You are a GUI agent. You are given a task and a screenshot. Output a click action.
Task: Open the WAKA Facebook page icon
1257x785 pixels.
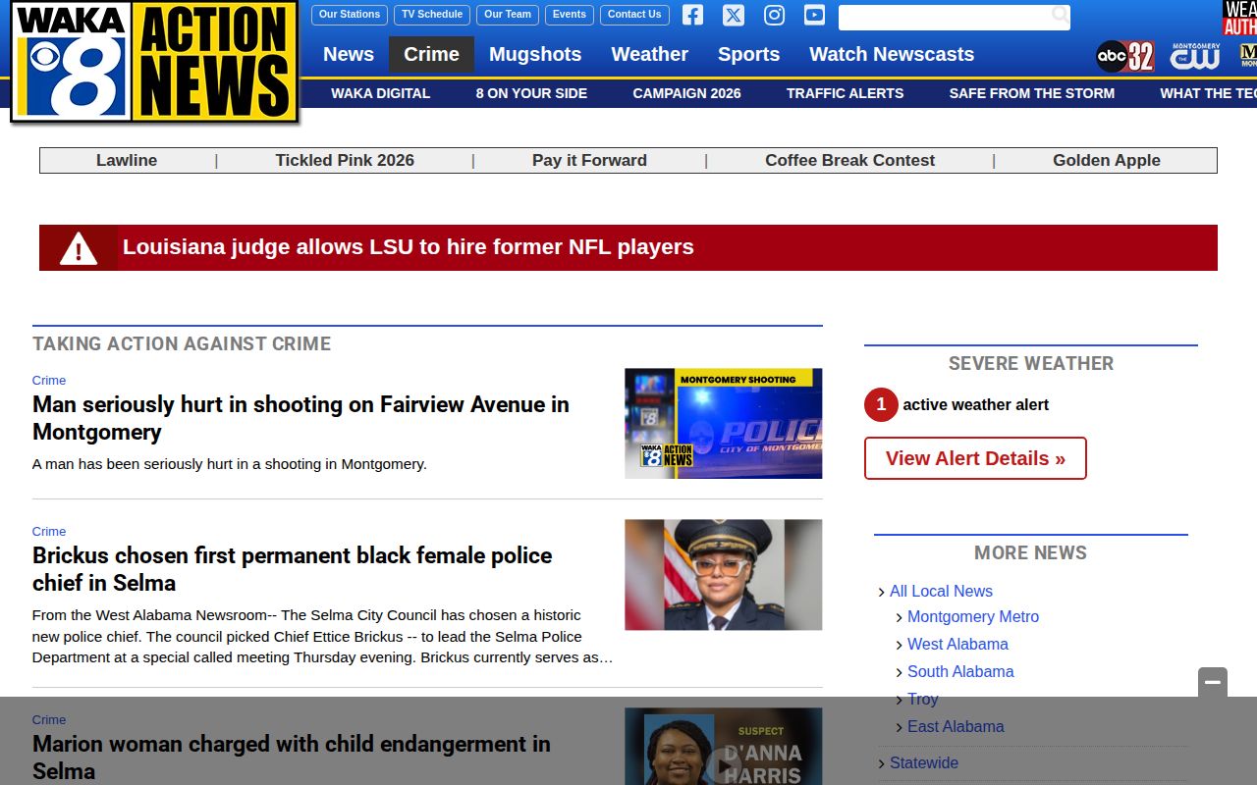(692, 15)
